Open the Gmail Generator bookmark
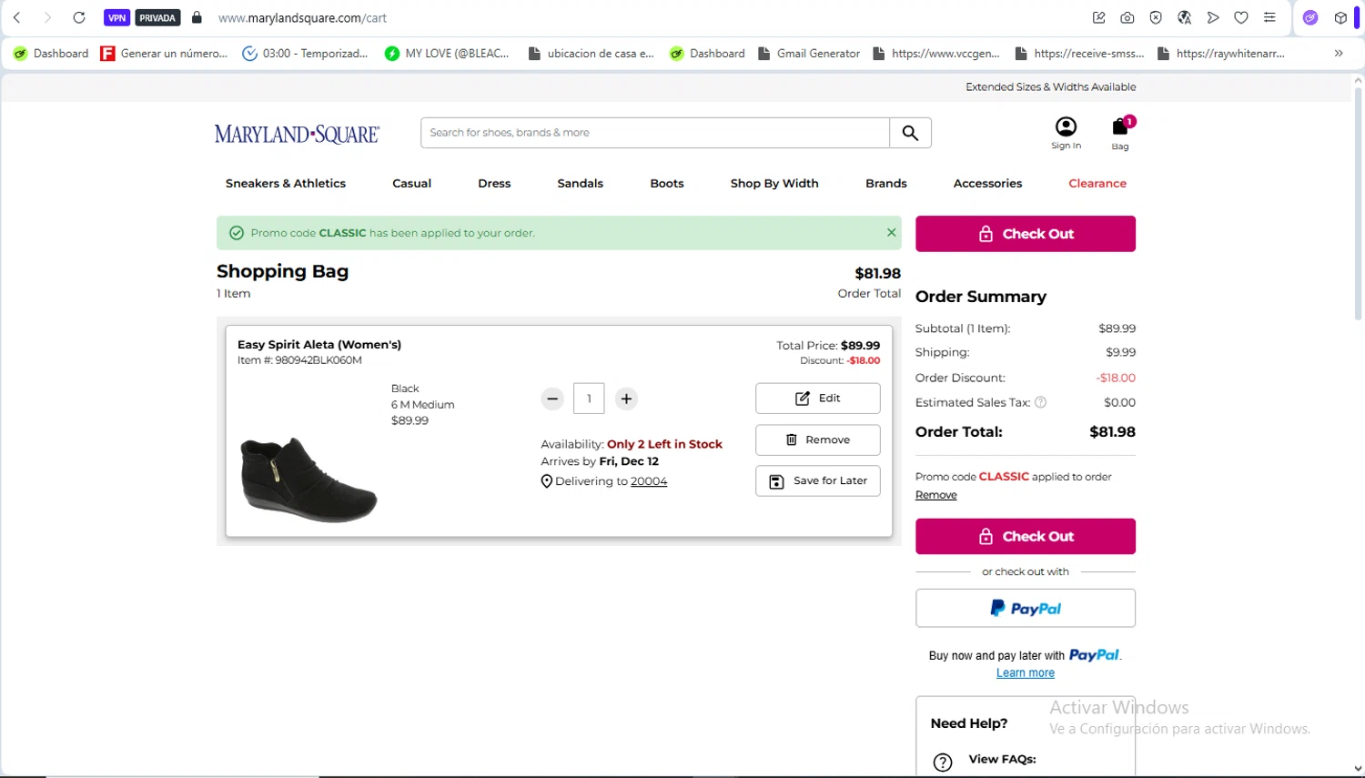This screenshot has width=1365, height=778. click(809, 54)
